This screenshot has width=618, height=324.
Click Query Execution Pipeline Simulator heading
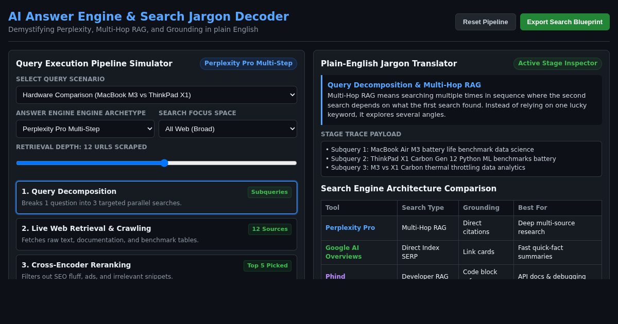click(x=94, y=64)
